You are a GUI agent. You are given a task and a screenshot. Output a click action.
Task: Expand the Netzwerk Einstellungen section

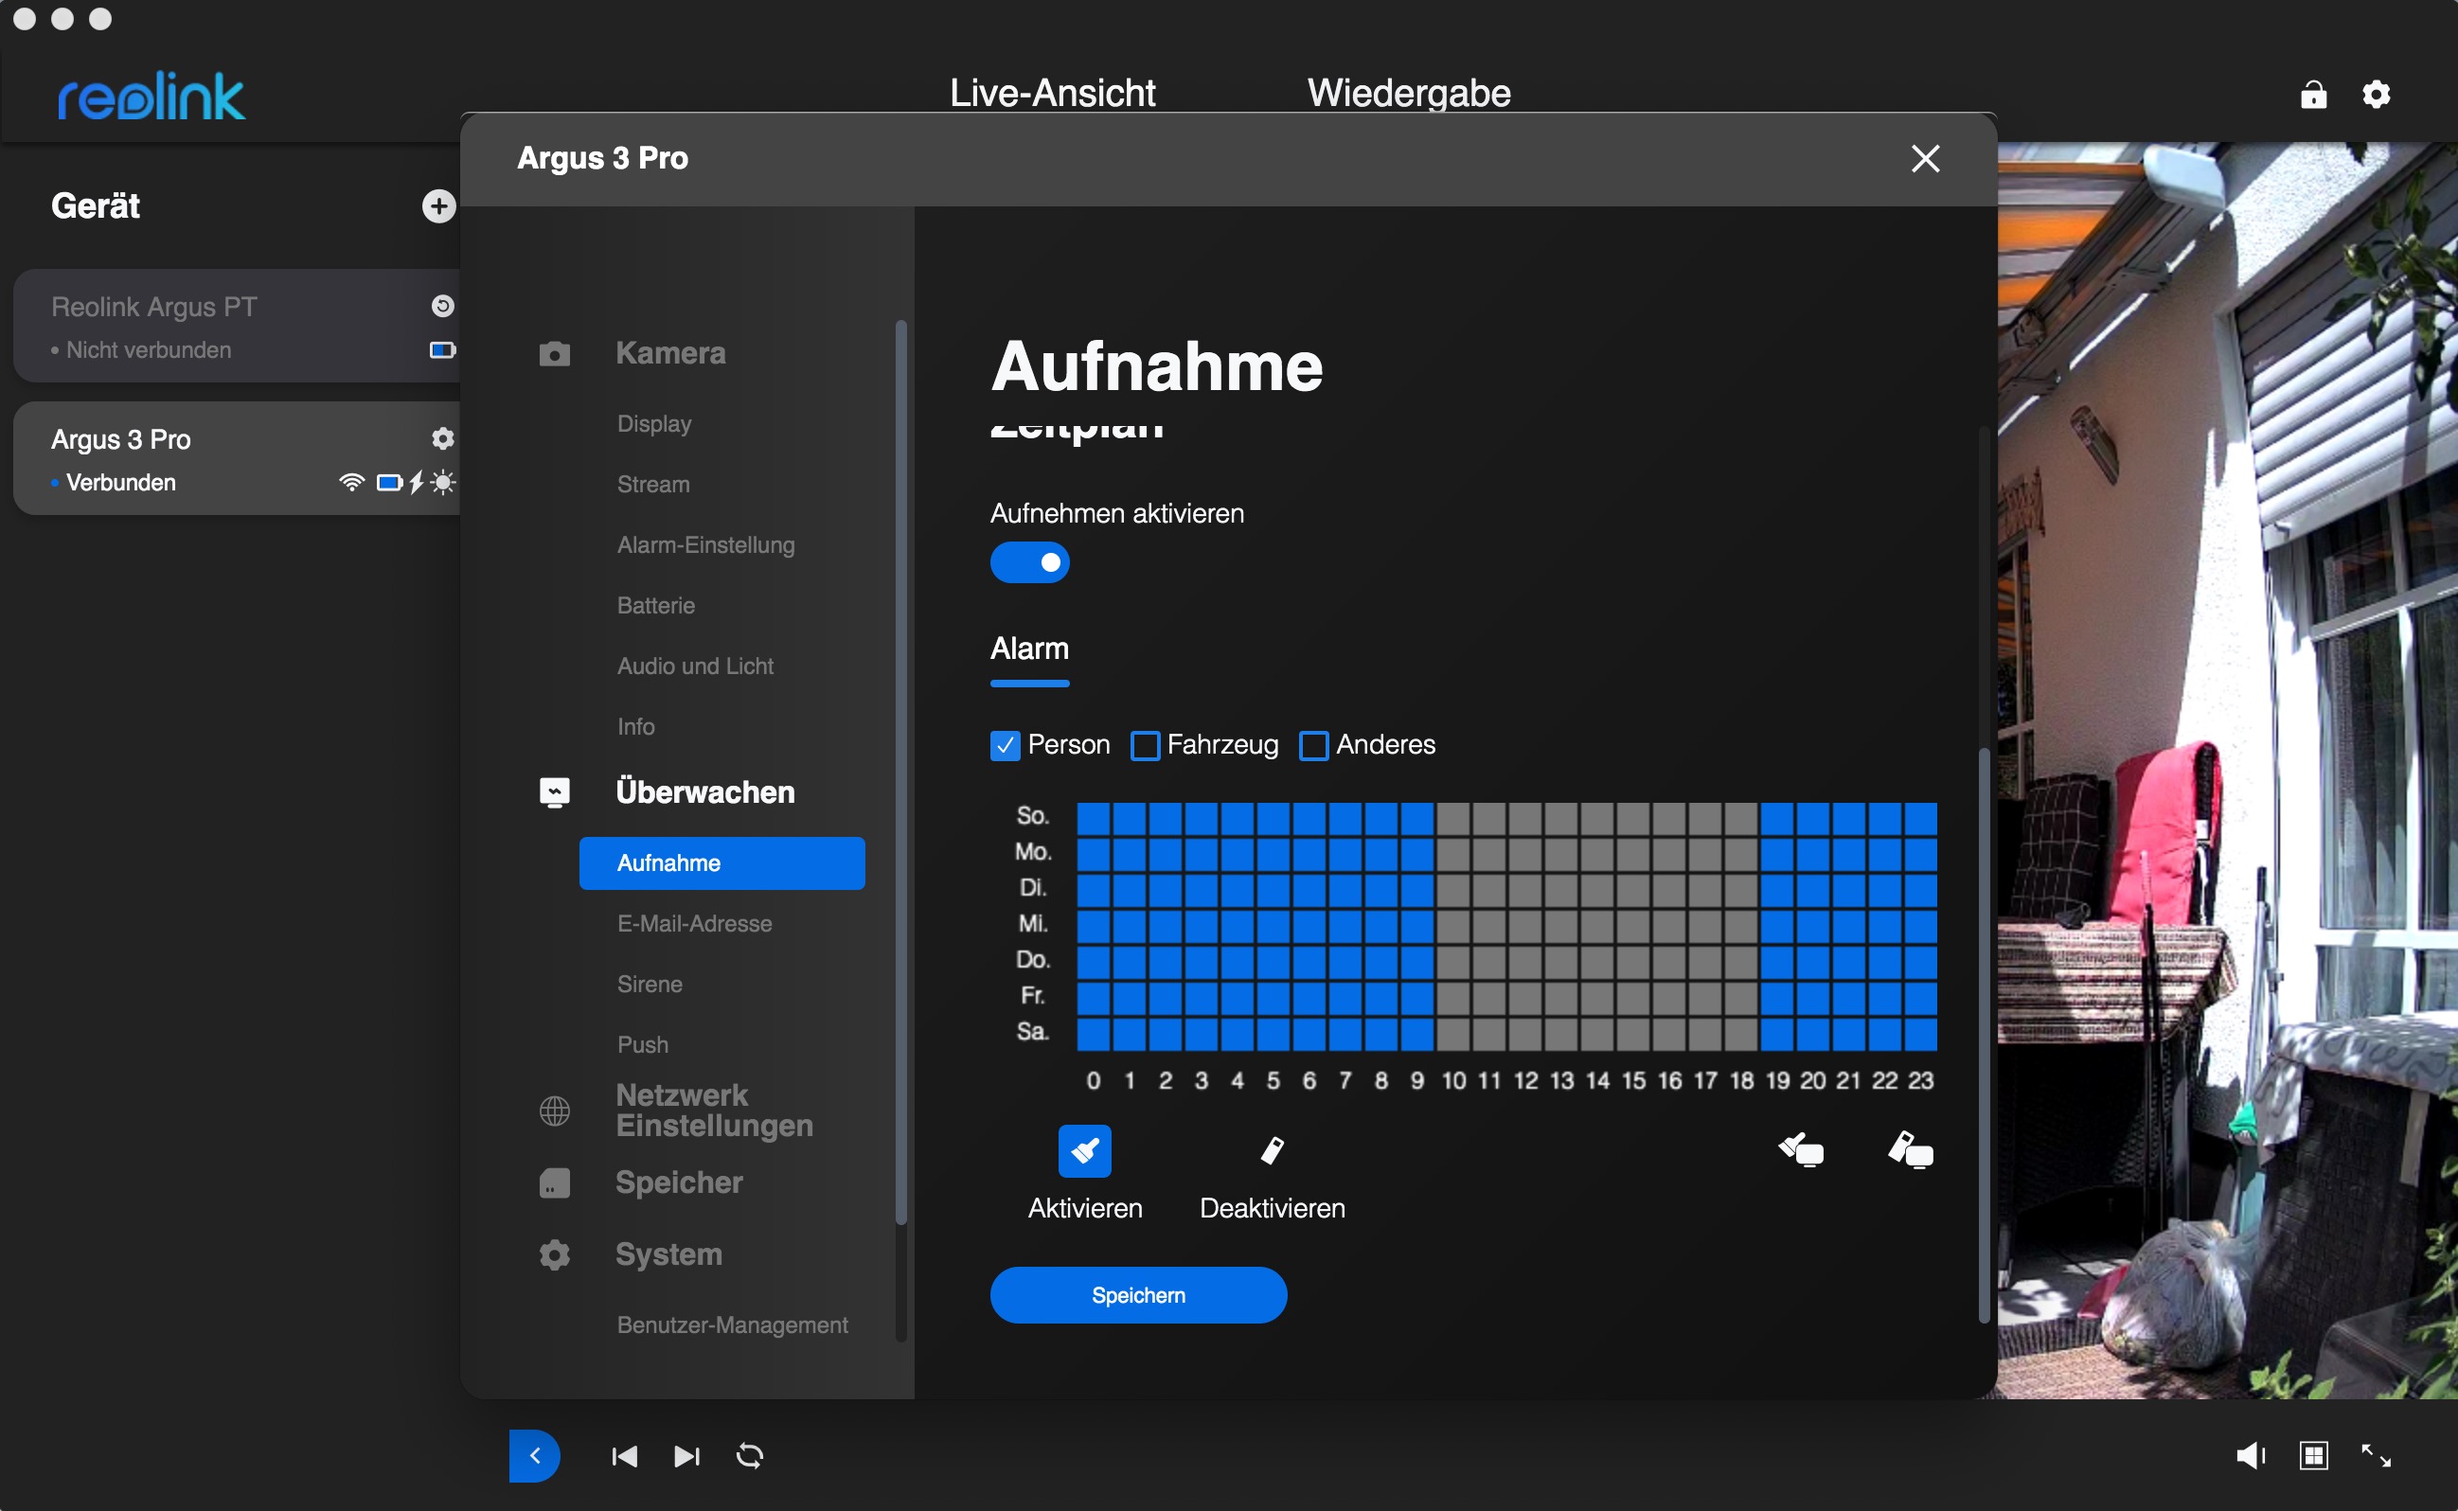(x=713, y=1111)
